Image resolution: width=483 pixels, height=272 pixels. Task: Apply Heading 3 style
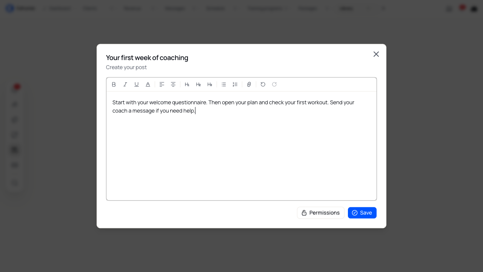click(210, 84)
